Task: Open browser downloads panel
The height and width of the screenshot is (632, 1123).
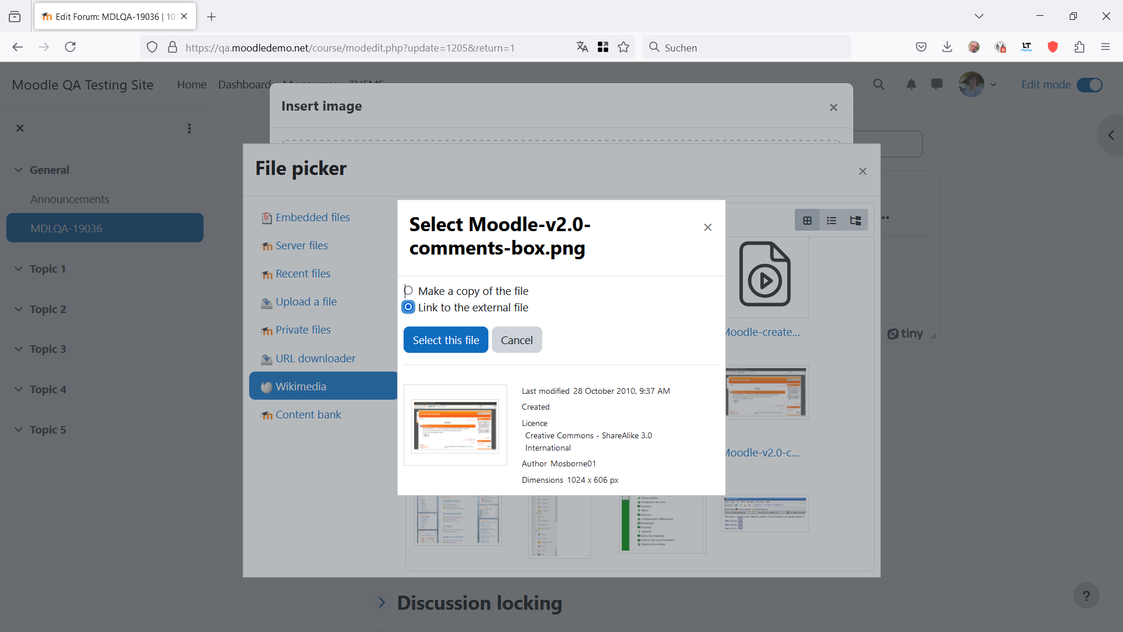Action: (x=948, y=47)
